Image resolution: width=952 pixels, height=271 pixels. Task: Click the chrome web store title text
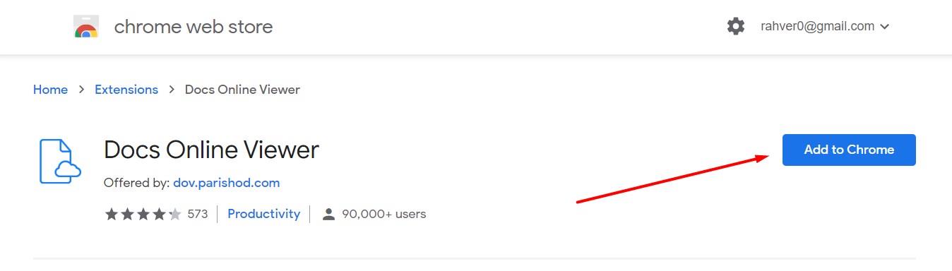point(194,27)
